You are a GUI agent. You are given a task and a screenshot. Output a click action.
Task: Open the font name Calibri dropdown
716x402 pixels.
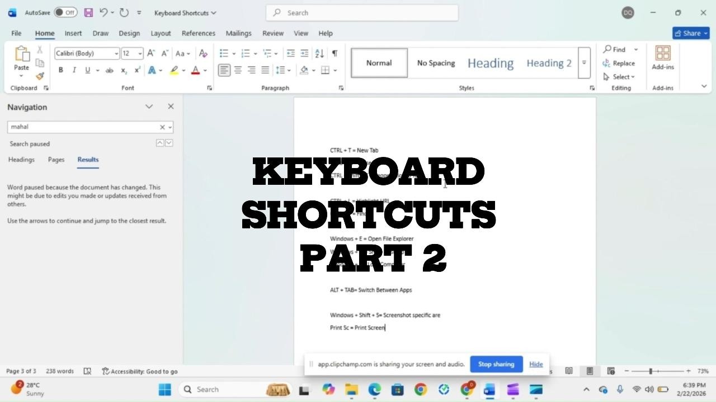(116, 54)
